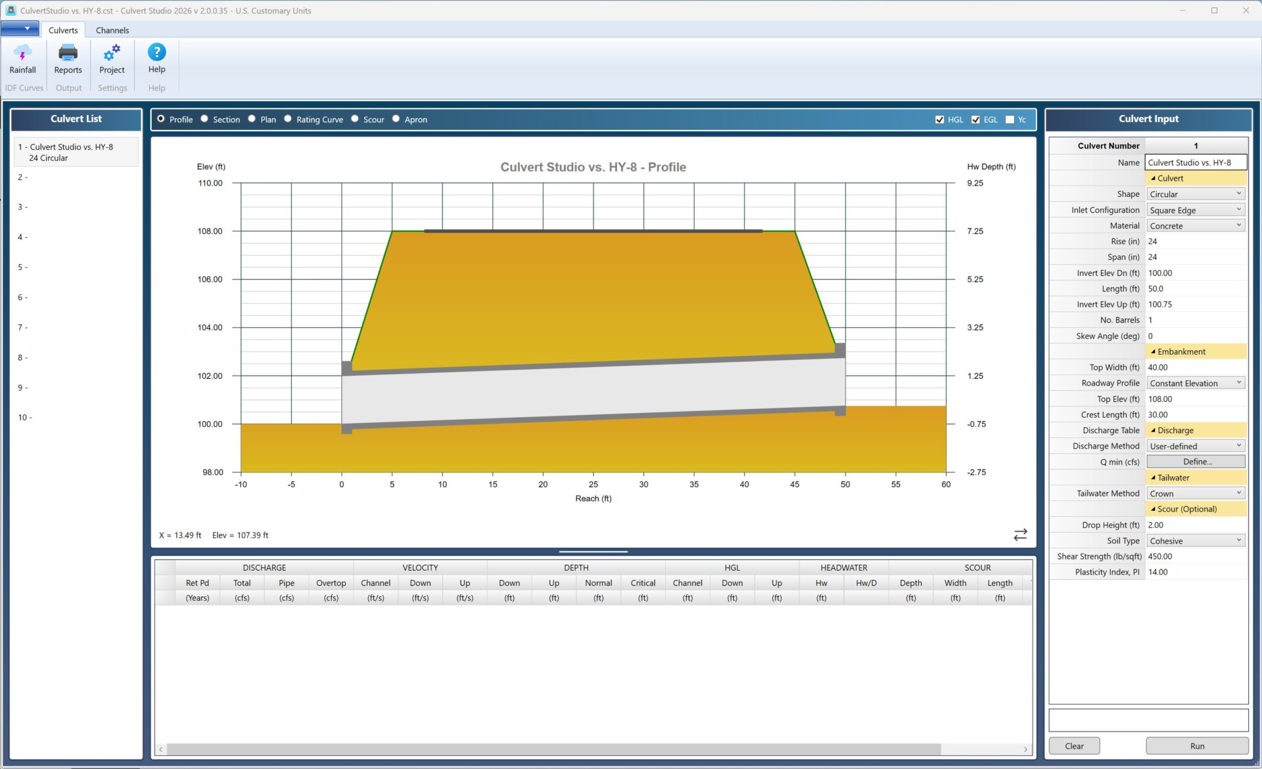The width and height of the screenshot is (1262, 769).
Task: Click the Length (ft) value 50.0
Action: click(1196, 288)
